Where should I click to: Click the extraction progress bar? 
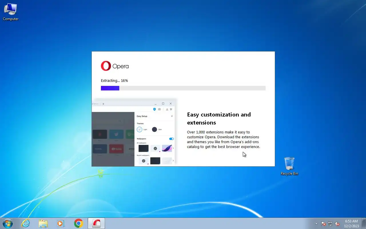coord(183,88)
